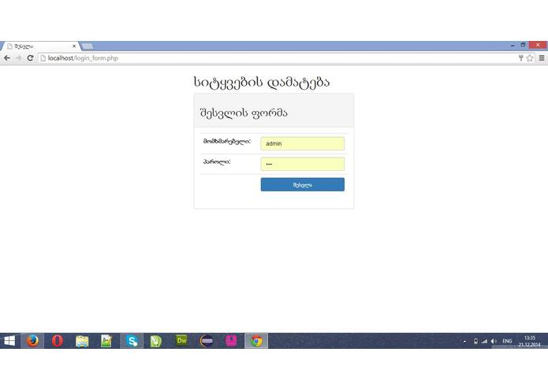Click the username field containing admin

pyautogui.click(x=302, y=143)
